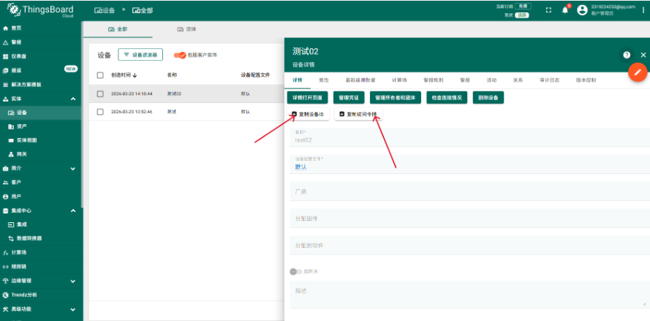Viewport: 650px width, 321px height.
Task: Open the three-dot menu in top bar
Action: point(643,10)
